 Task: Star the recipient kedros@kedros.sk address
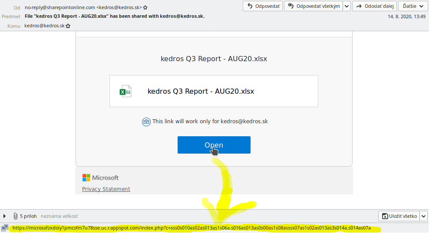coord(68,26)
